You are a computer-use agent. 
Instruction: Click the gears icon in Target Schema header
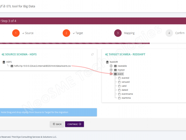tap(107, 54)
